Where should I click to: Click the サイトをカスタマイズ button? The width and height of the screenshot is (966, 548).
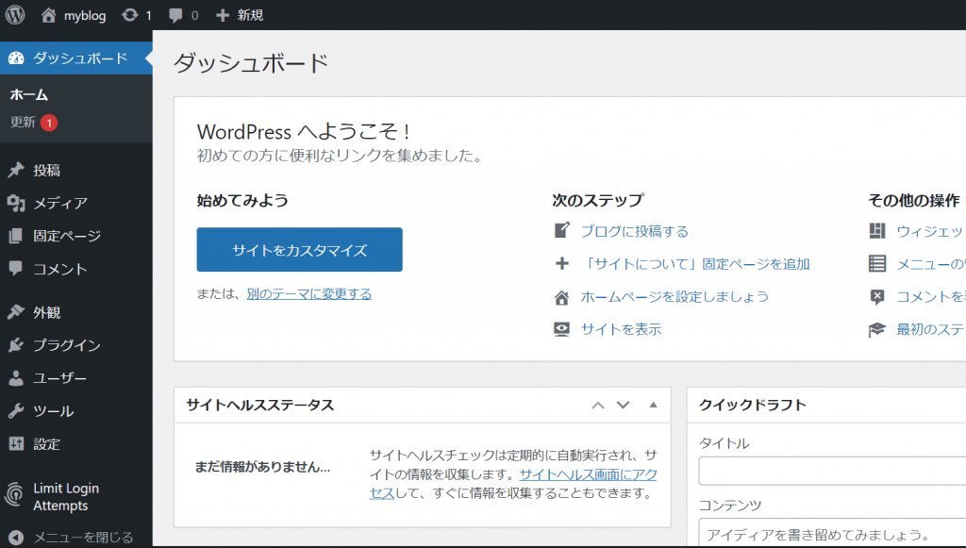point(299,250)
